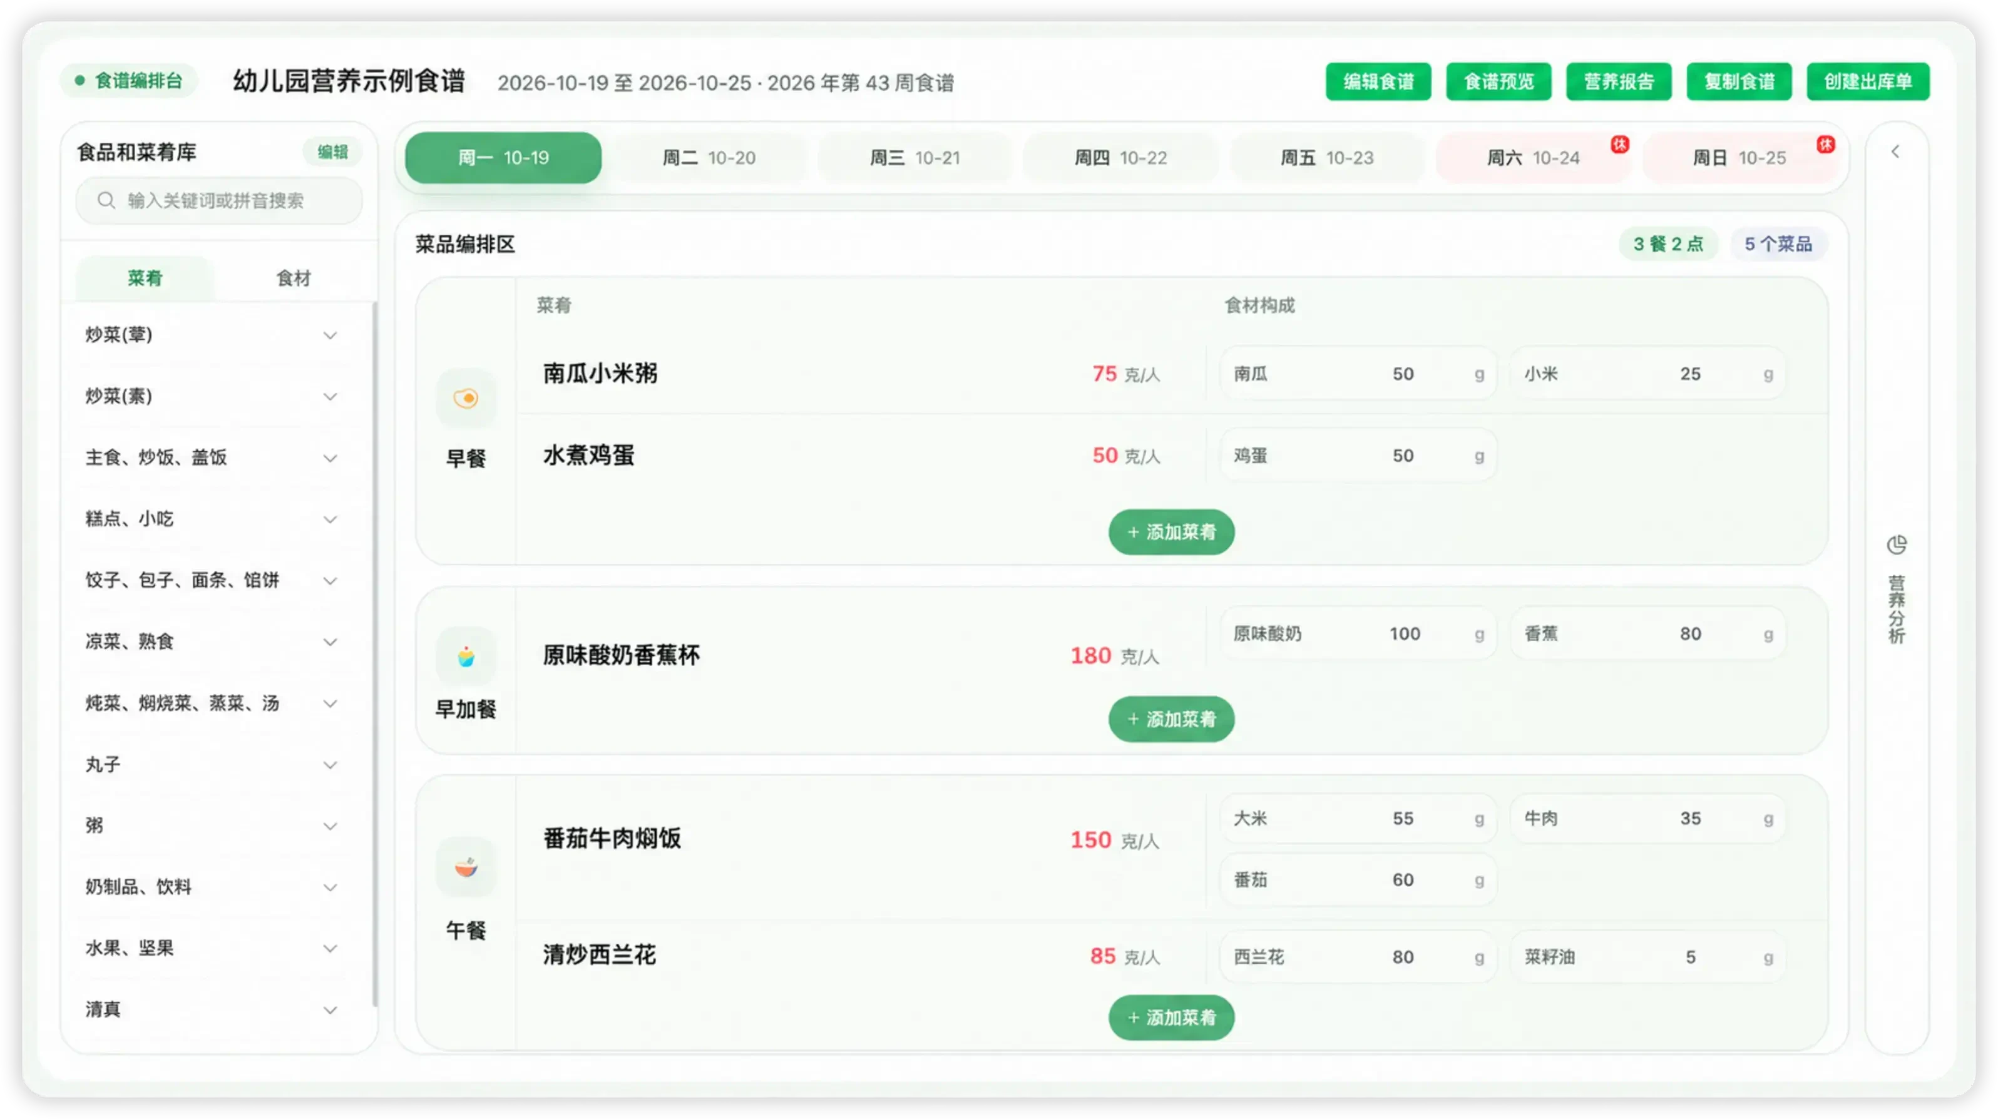This screenshot has width=1998, height=1119.
Task: Click the morning snack icon above 早加餐
Action: 465,657
